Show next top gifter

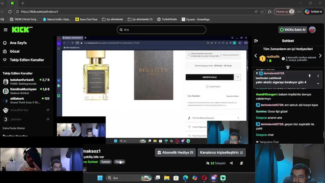point(320,56)
